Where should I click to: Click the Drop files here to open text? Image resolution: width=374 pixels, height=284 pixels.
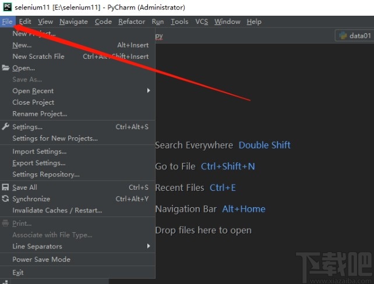[x=203, y=230]
